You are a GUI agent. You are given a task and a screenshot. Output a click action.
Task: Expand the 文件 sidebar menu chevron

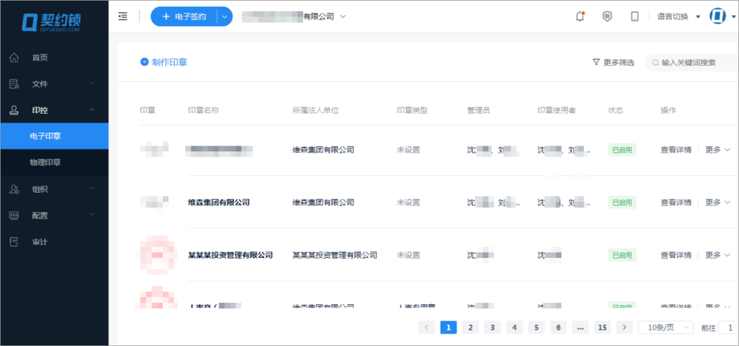92,83
